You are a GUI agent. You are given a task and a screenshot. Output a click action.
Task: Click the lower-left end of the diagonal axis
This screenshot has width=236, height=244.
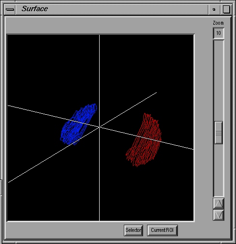coord(9,182)
